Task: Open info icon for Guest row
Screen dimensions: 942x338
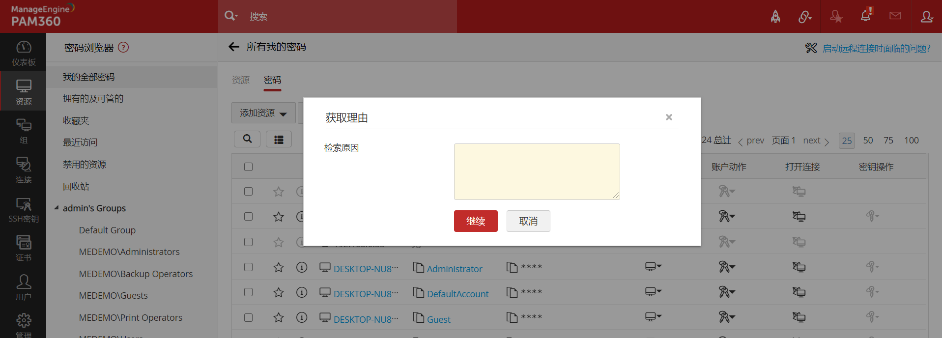Action: pos(302,317)
